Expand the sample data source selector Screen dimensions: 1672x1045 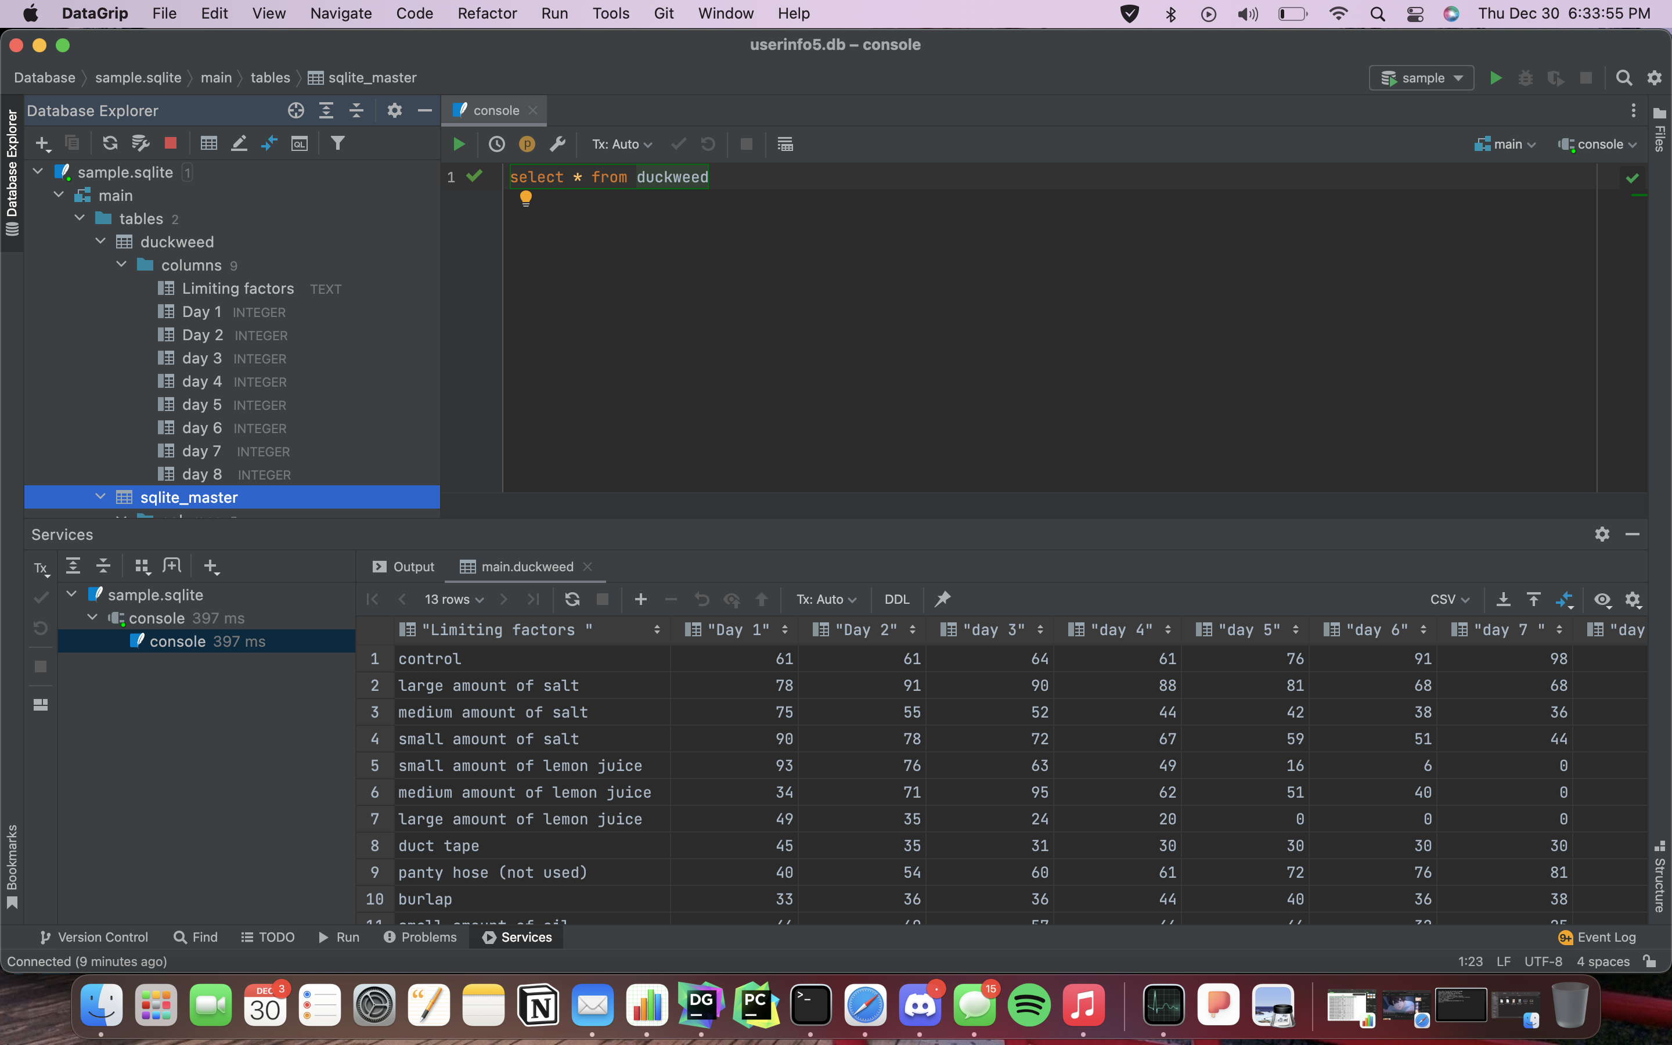tap(1421, 77)
